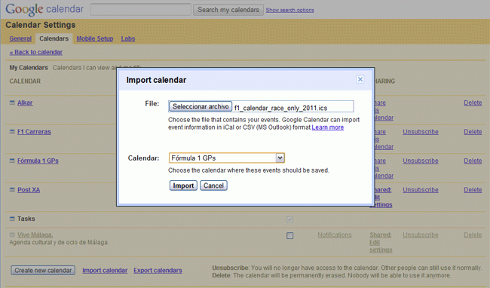
Task: Click Create new calendar button
Action: [43, 270]
